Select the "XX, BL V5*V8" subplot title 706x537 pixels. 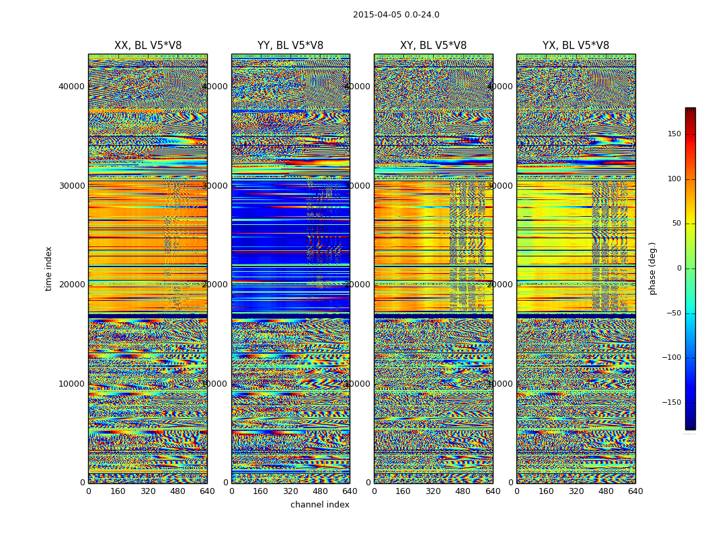[148, 46]
